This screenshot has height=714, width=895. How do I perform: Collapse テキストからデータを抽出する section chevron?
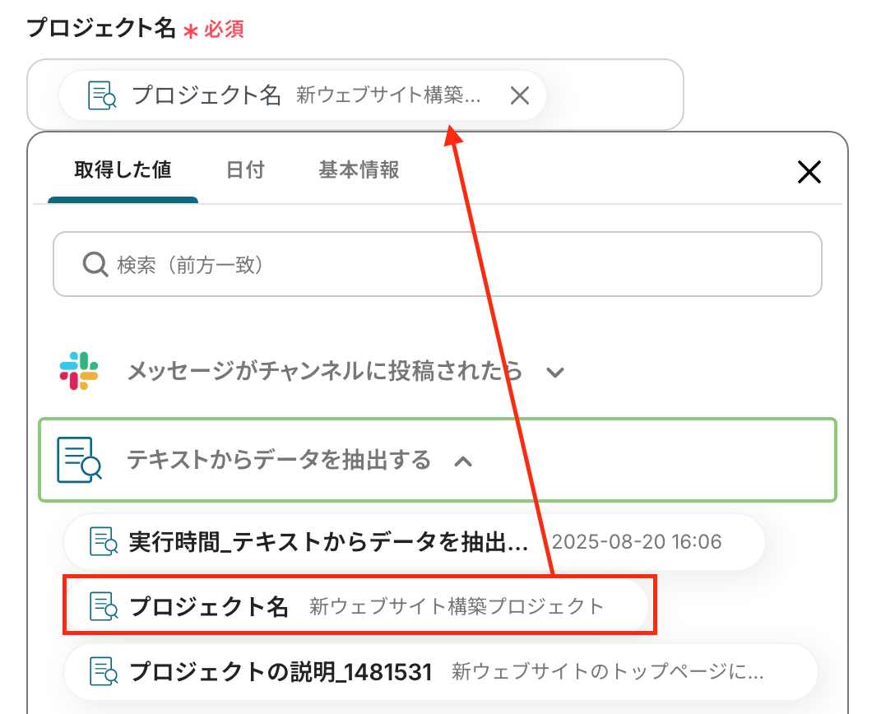click(x=463, y=461)
